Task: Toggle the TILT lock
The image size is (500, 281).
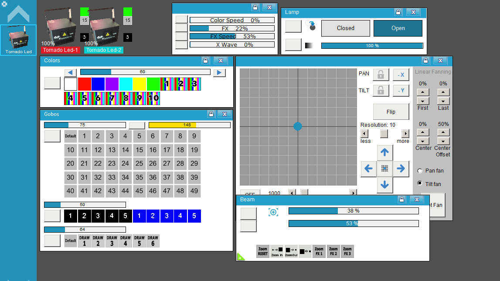Action: click(x=381, y=91)
